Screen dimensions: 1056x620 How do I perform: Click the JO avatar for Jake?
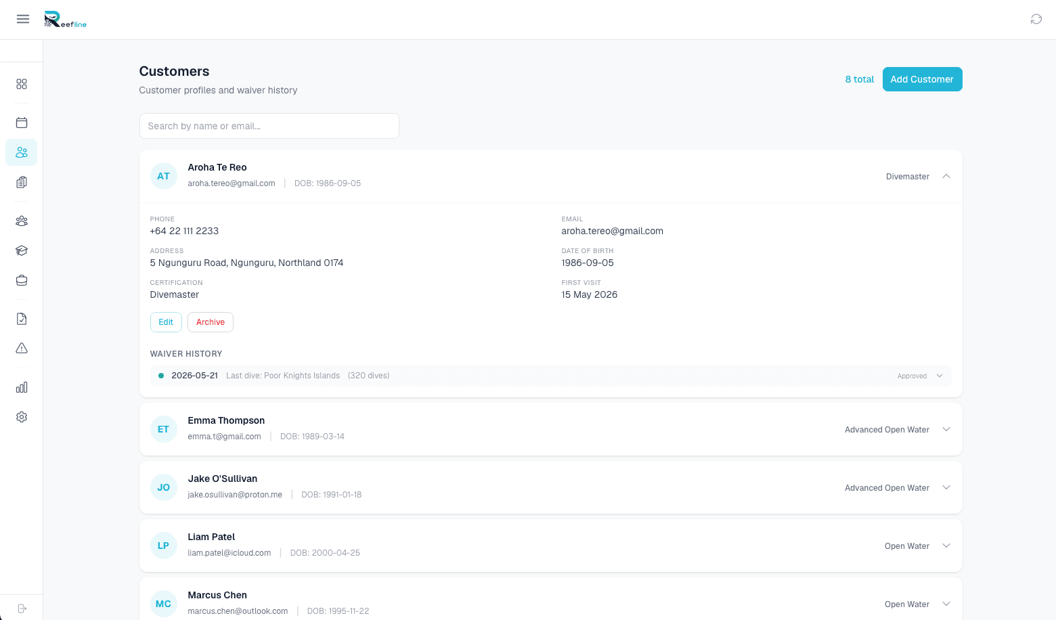click(x=164, y=487)
